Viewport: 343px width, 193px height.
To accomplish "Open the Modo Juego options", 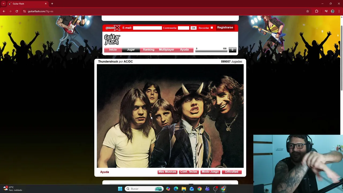I will click(210, 172).
